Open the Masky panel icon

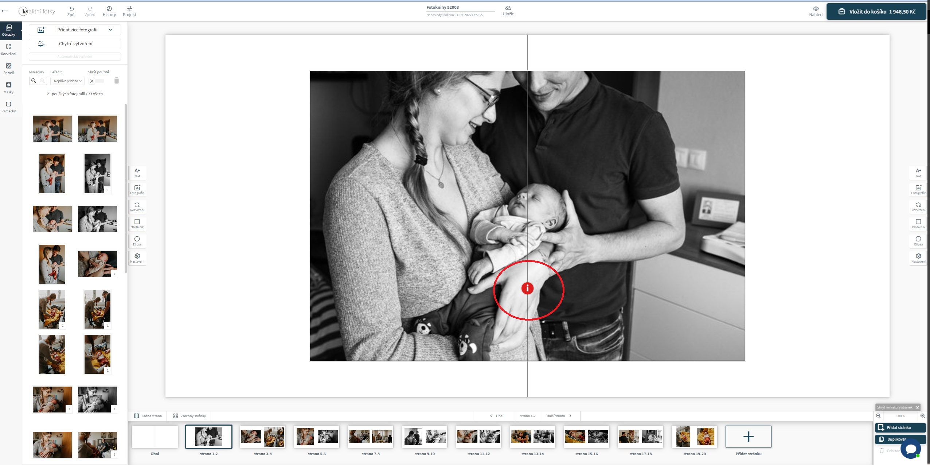(x=8, y=87)
